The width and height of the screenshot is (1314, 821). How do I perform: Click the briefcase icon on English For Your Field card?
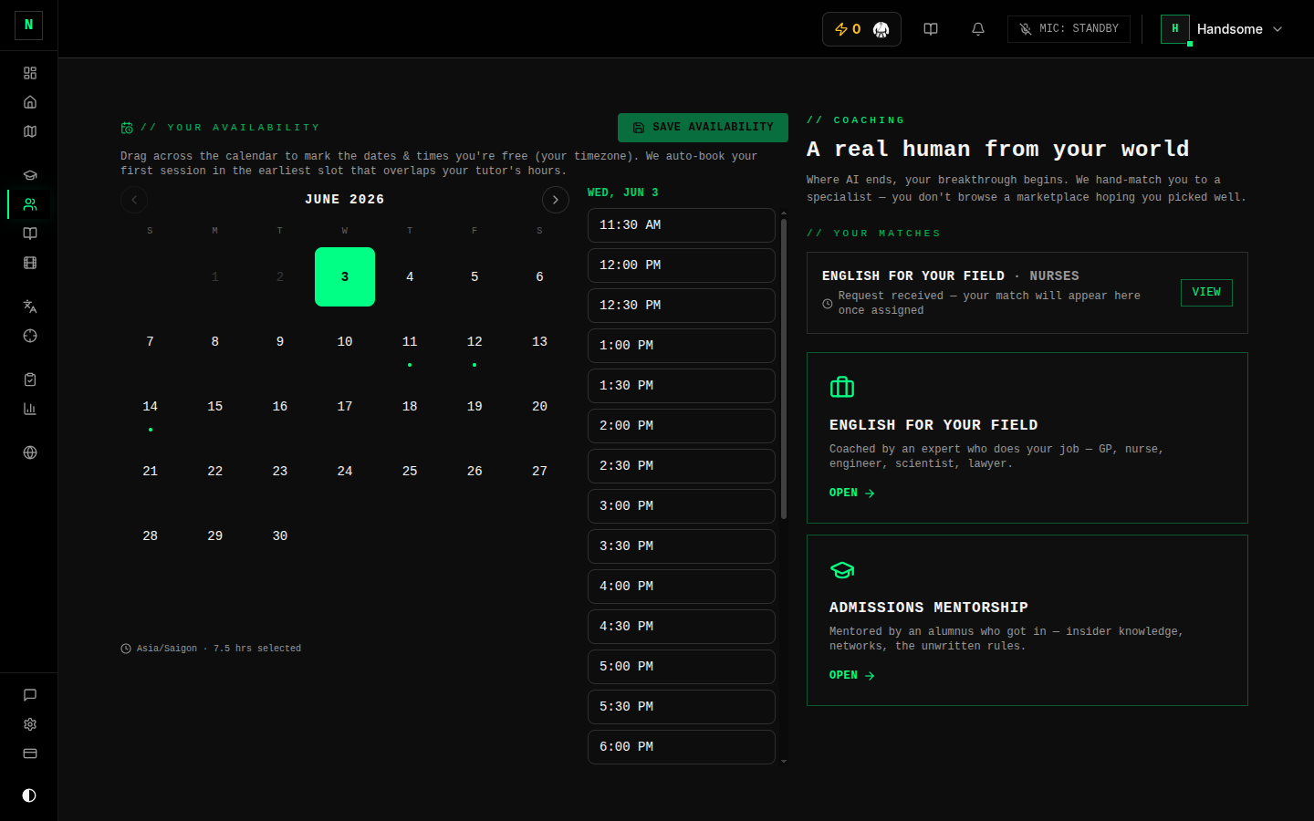pos(842,387)
